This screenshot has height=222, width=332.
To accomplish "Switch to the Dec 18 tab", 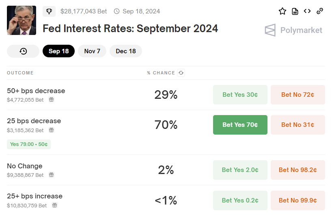I will (x=126, y=51).
